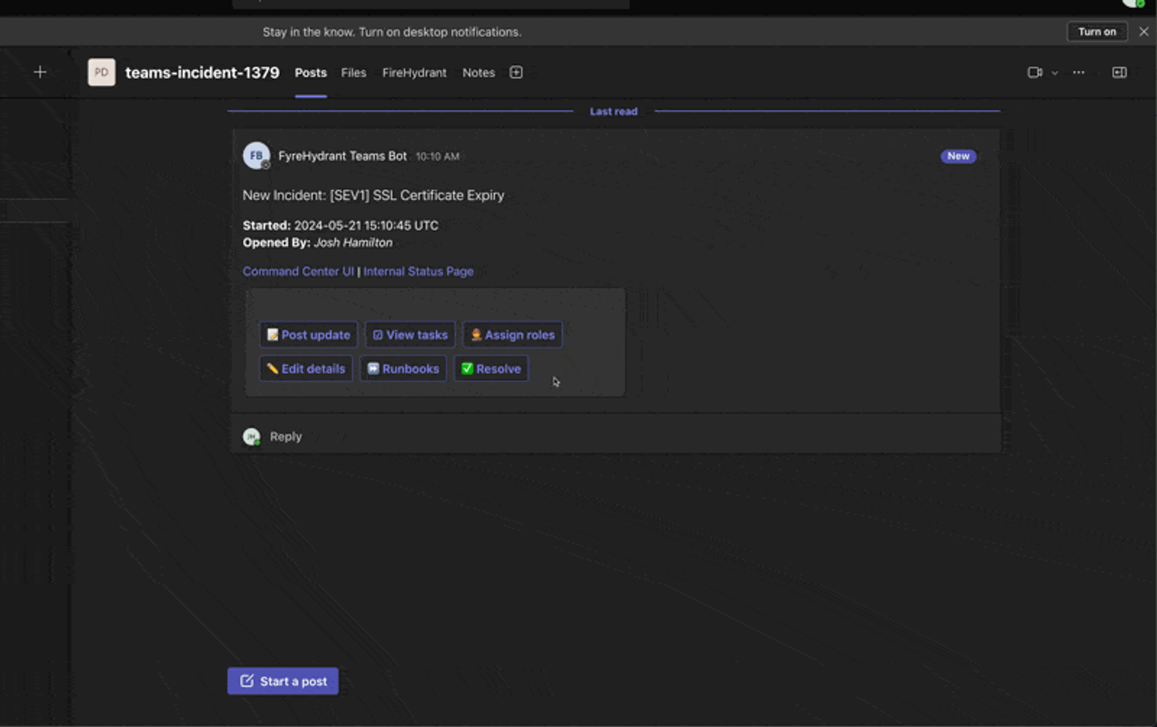Click the Post update button

(308, 335)
